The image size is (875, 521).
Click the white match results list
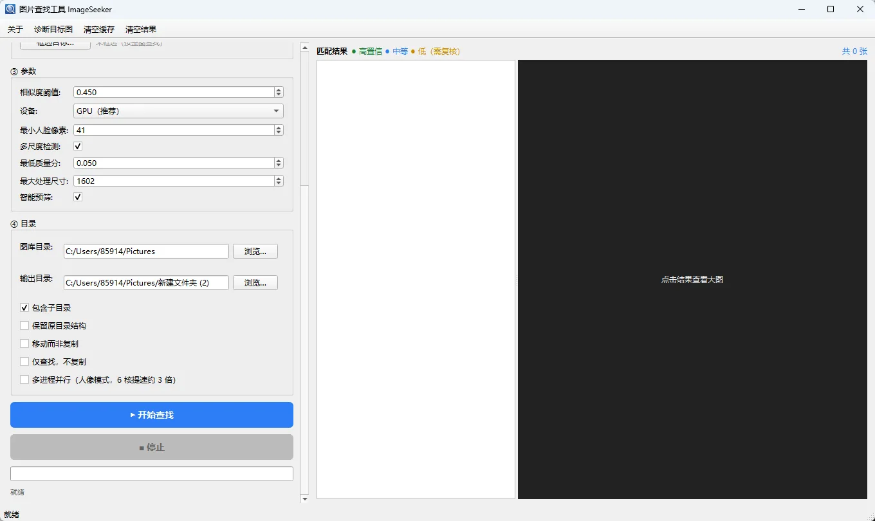coord(416,279)
